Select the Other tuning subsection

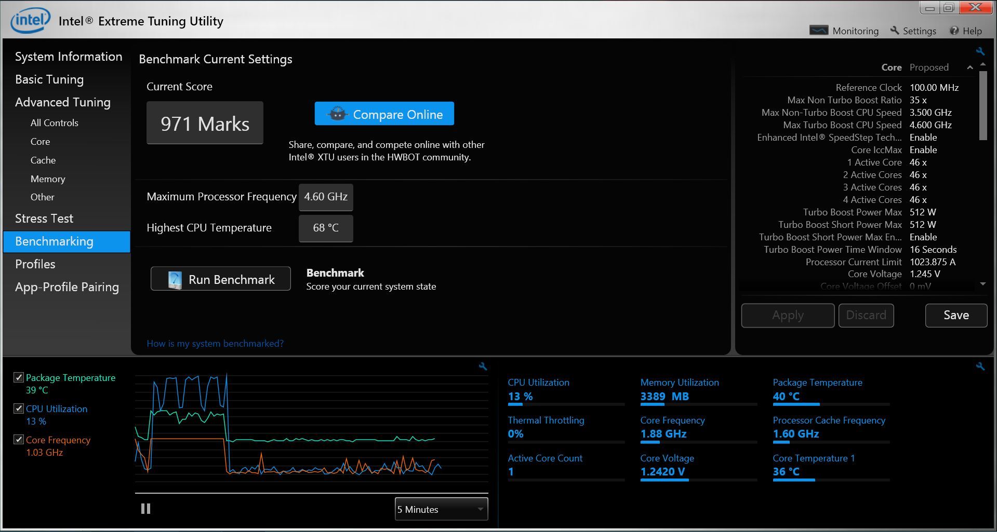pos(42,197)
